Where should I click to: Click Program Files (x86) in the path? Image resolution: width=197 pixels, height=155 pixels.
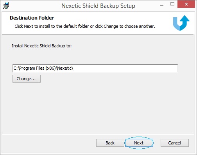[x=38, y=68]
